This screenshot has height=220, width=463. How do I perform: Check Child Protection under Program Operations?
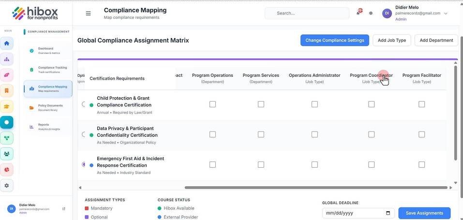pos(212,104)
